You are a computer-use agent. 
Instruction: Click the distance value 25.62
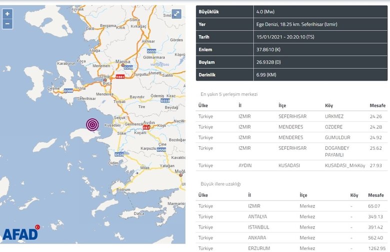[375, 148]
